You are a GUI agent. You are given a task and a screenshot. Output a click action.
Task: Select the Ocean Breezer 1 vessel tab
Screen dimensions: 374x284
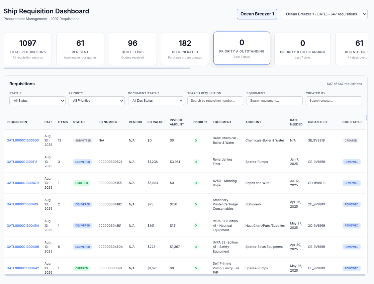coord(257,14)
